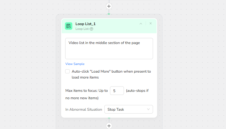This screenshot has height=129, width=226.
Task: Open help tooltip next to Loop List subtitle
Action: click(x=91, y=29)
